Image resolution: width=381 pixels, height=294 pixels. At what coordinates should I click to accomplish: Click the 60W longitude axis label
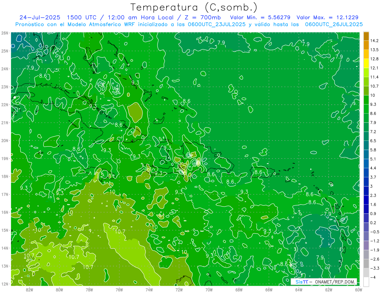358,290
